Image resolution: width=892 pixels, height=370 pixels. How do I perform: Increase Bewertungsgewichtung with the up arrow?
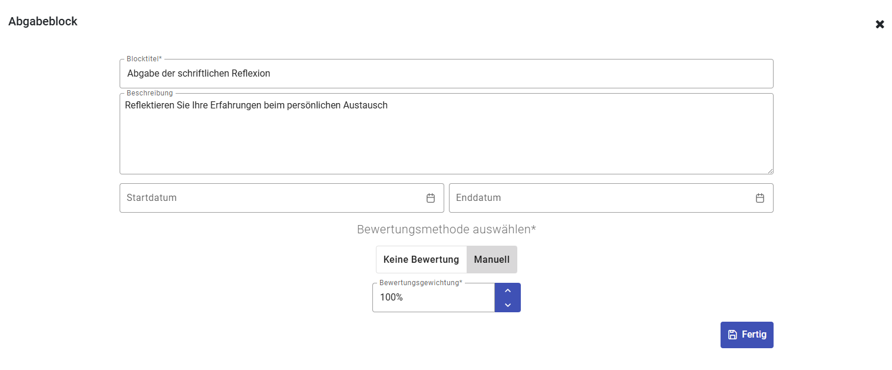tap(507, 290)
